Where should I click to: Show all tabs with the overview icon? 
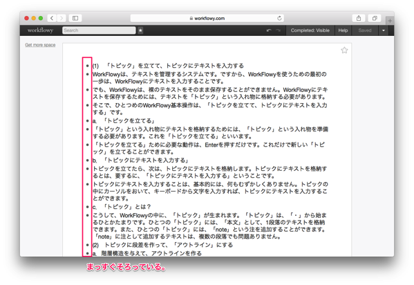click(375, 18)
